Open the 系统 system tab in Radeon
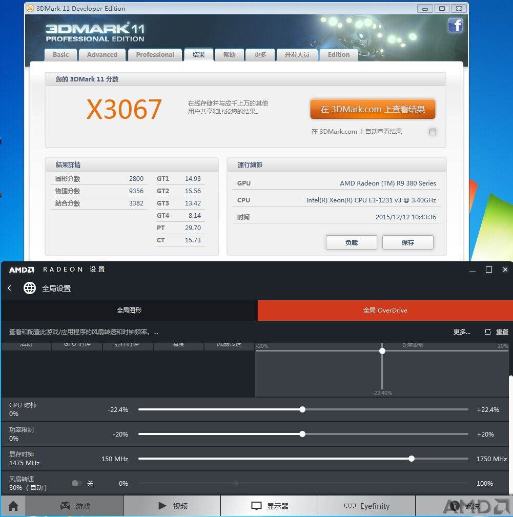Viewport: 513px width, 517px height. point(464,506)
